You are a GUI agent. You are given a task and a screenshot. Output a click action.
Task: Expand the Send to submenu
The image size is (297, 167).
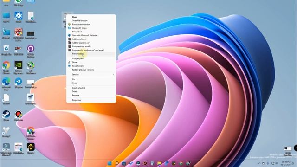[91, 75]
